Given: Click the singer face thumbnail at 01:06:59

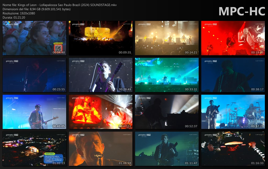Looking at the screenshot, I should tap(100, 149).
